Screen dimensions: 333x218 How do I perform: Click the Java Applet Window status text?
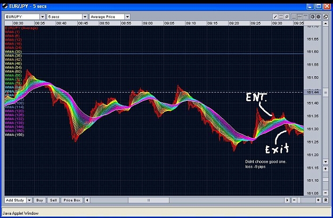point(20,213)
